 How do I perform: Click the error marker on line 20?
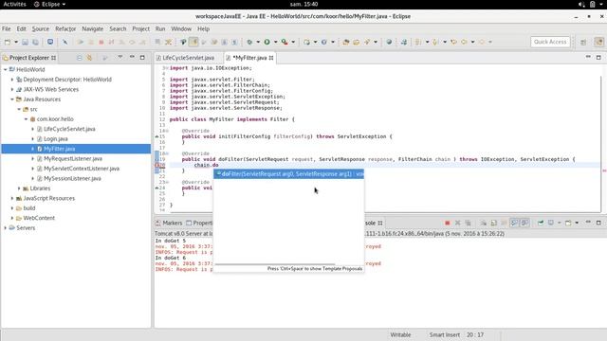[x=157, y=165]
